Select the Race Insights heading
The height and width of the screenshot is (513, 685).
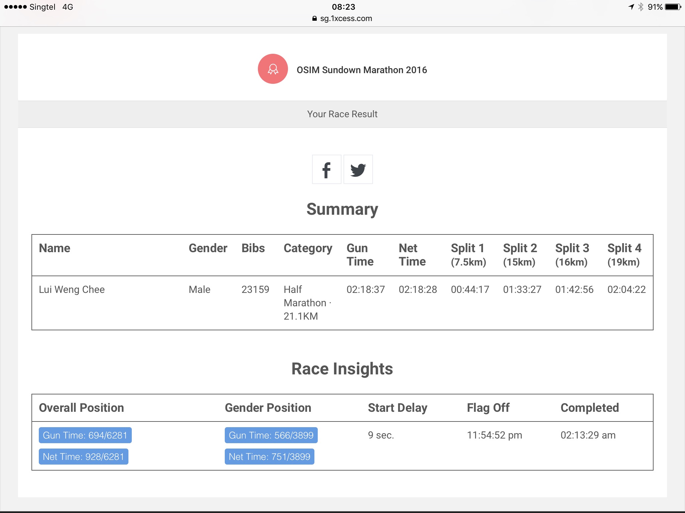tap(342, 369)
